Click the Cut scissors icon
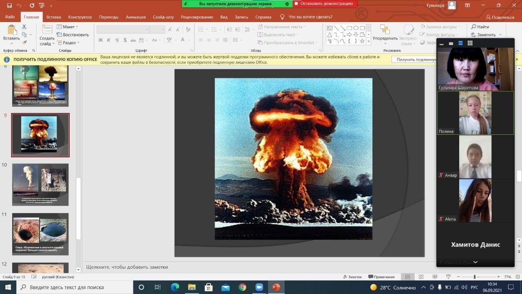 (24, 27)
